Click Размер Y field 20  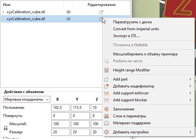tap(80, 132)
